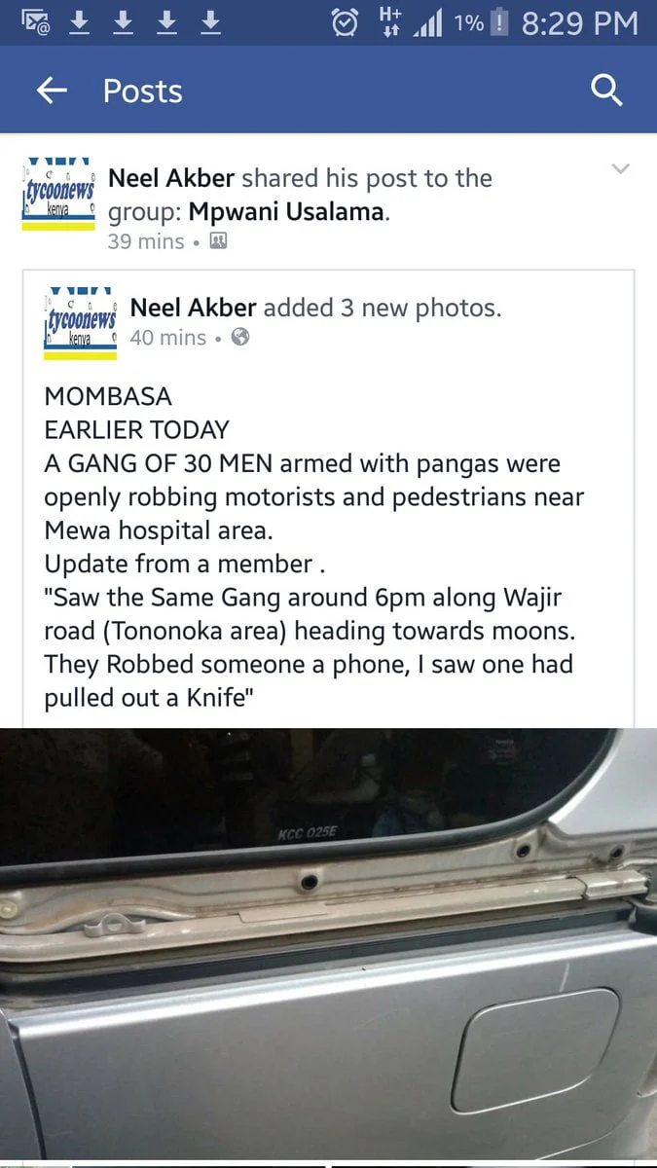
Task: Tap the tycoonews avatar on original post
Action: (80, 323)
